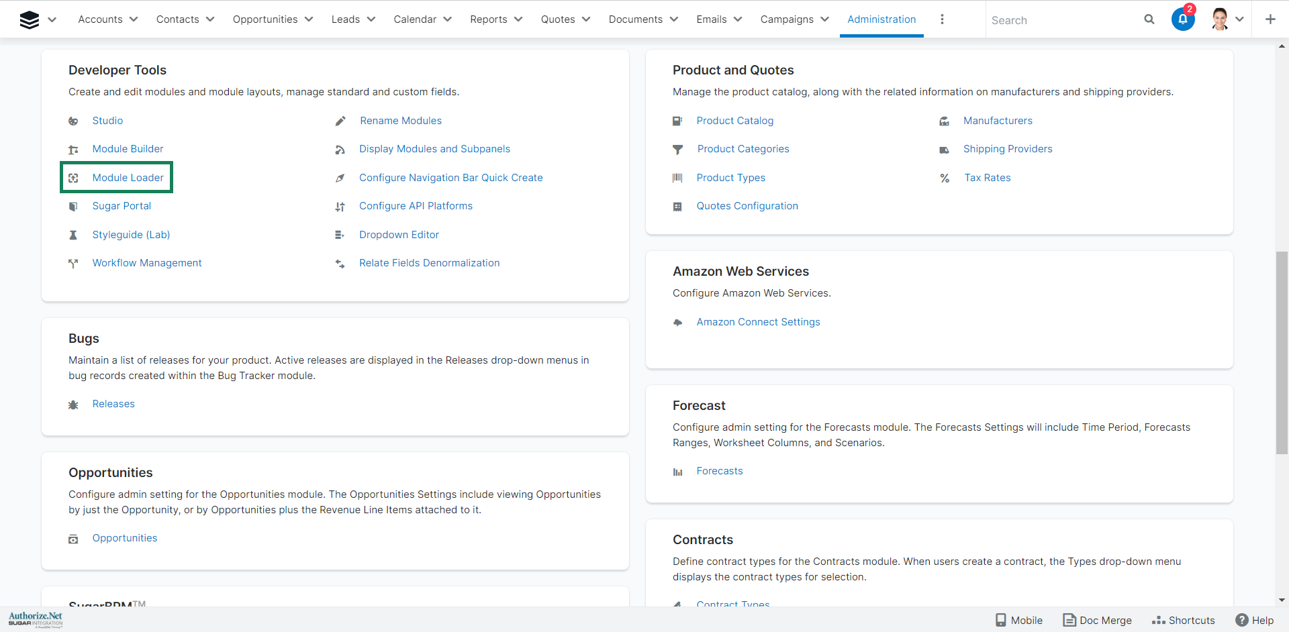The width and height of the screenshot is (1289, 632).
Task: Click the SugarCRM cube logo icon
Action: tap(30, 20)
